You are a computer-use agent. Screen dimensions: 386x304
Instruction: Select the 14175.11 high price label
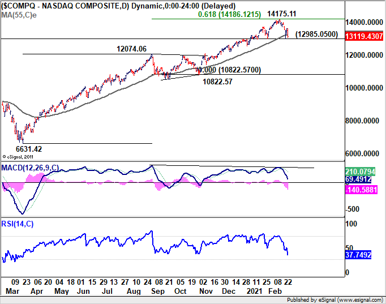(282, 14)
